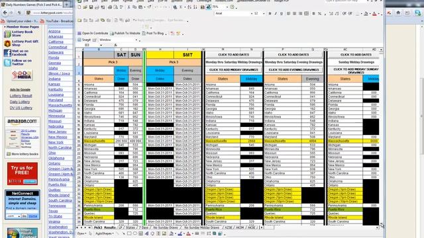Image resolution: width=424 pixels, height=238 pixels.
Task: Open the Arial font name dropdown
Action: (x=252, y=13)
